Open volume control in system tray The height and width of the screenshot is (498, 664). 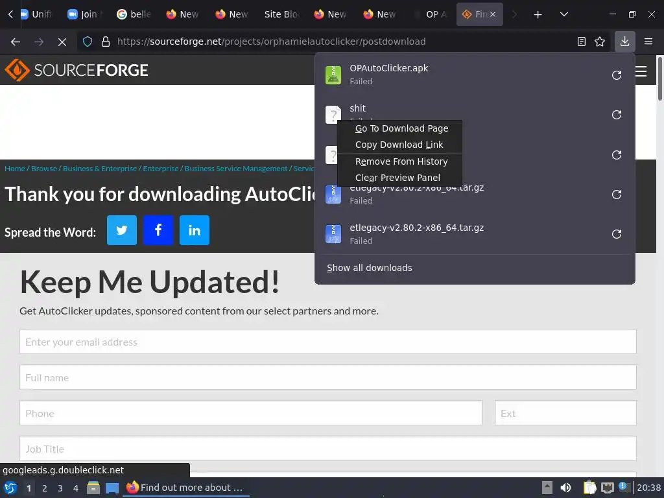(565, 488)
